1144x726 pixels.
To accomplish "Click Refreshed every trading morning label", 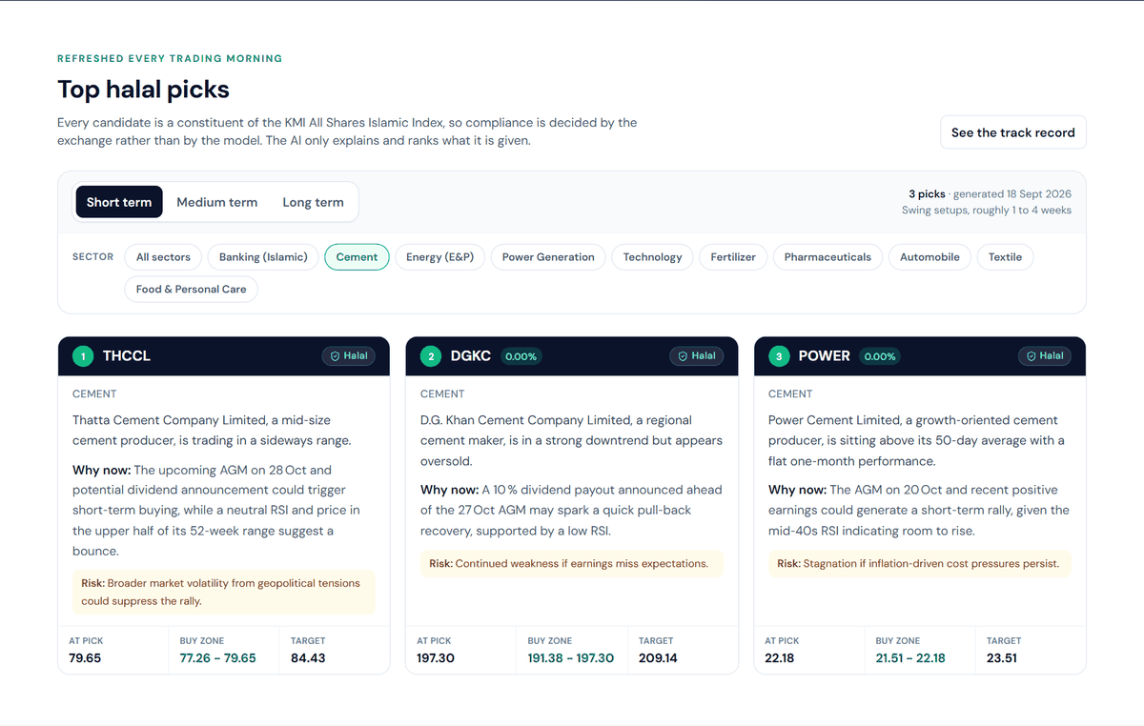I will point(170,59).
